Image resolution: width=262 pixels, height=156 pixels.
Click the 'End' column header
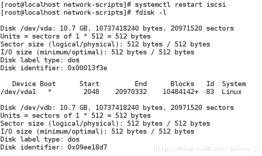pyautogui.click(x=141, y=84)
